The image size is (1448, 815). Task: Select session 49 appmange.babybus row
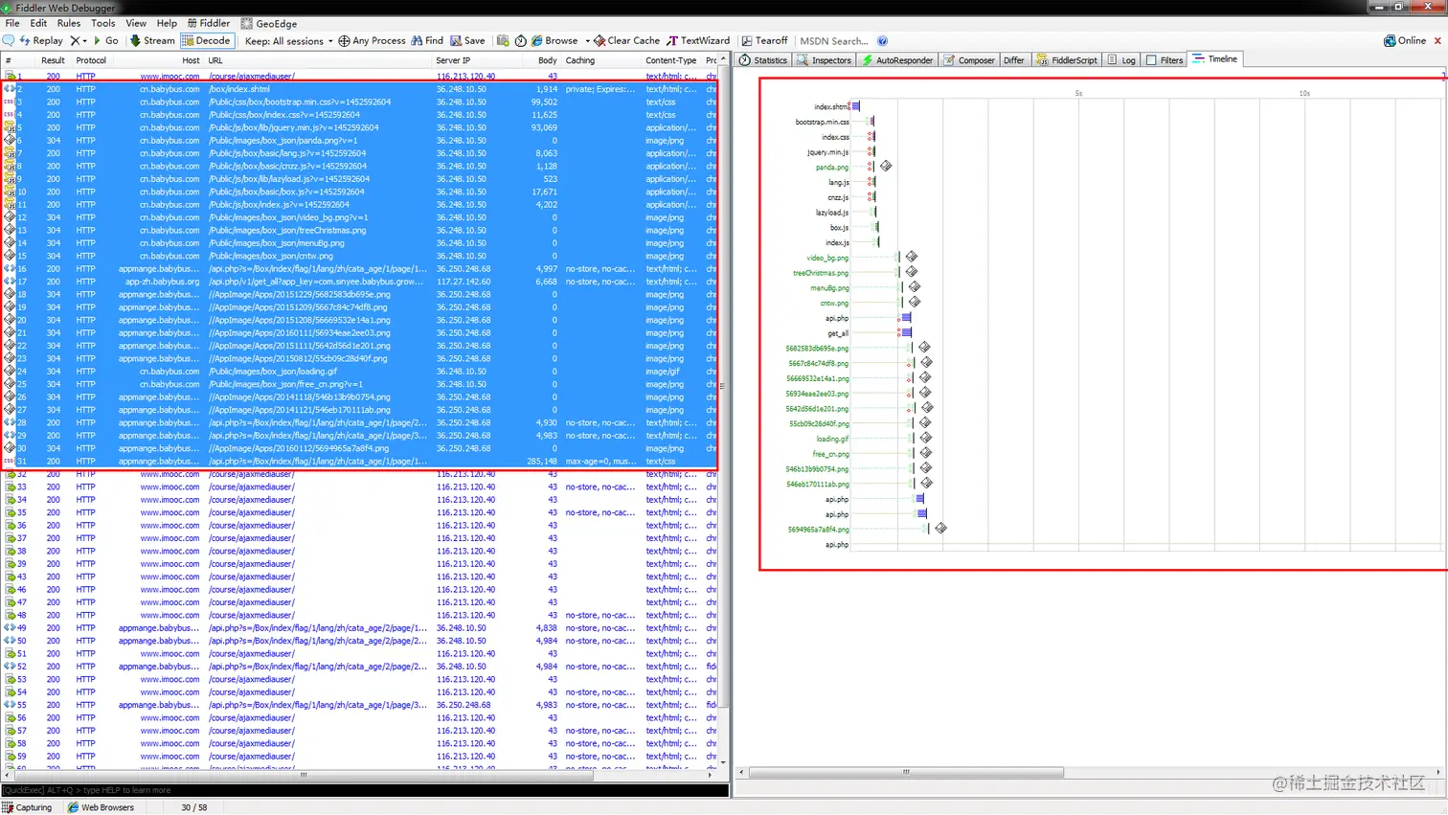[x=359, y=628]
